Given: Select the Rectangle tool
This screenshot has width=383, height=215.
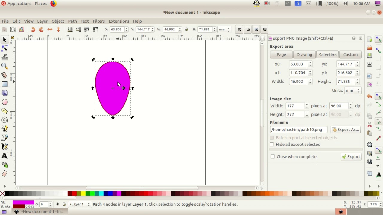Looking at the screenshot, I should [x=4, y=84].
